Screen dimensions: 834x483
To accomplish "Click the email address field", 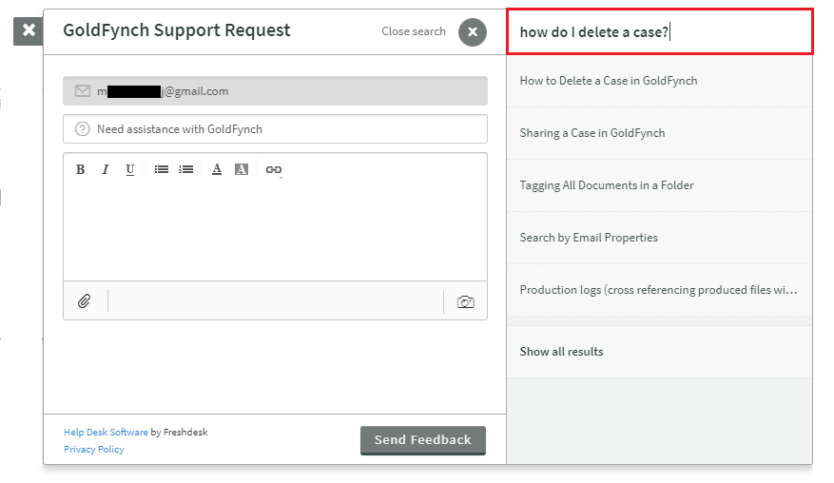I will click(x=275, y=91).
